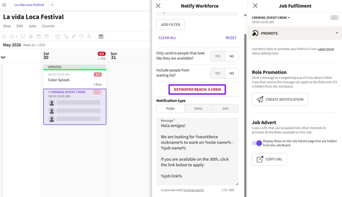Viewport: 342px width, 197px height.
Task: Click into the Message text area
Action: (x=198, y=152)
